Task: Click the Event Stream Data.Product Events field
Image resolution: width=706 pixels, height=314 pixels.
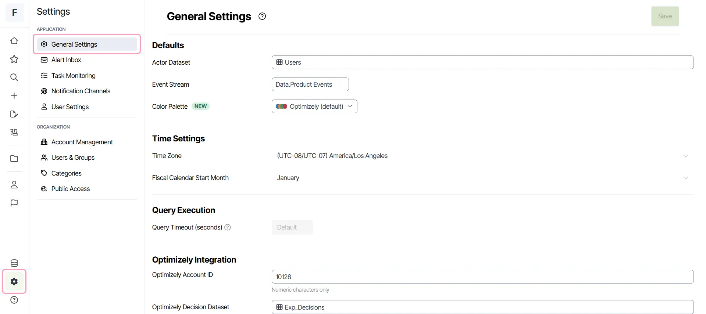Action: tap(310, 84)
